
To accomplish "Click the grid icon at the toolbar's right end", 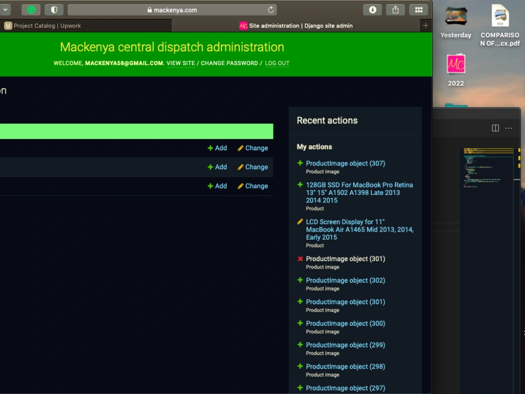I will tap(418, 9).
